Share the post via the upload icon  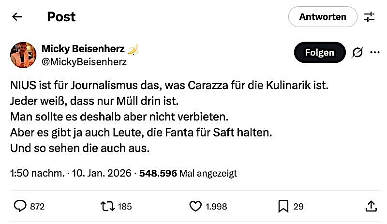click(x=372, y=207)
